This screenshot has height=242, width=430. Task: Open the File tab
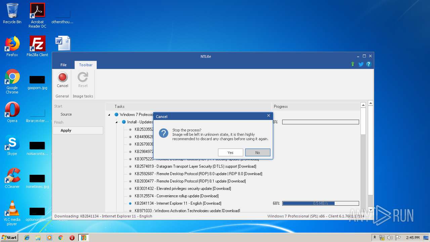pos(63,65)
